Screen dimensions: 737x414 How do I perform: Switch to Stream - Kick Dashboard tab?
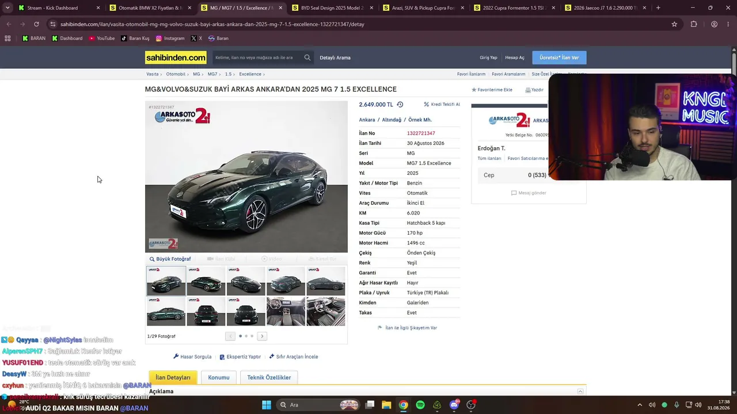pos(58,8)
